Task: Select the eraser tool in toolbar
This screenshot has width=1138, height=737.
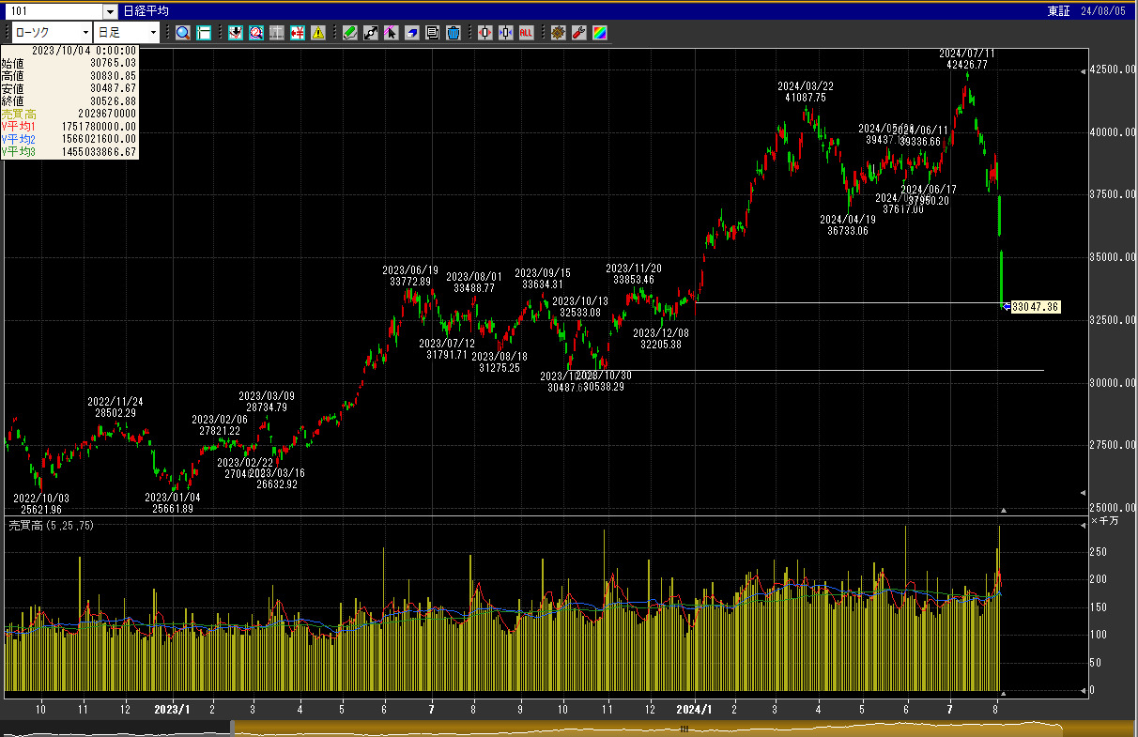Action: pyautogui.click(x=411, y=33)
